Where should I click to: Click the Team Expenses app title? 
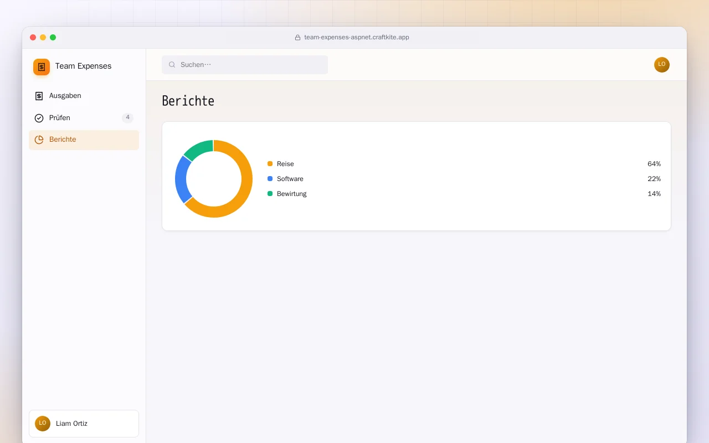(x=83, y=66)
